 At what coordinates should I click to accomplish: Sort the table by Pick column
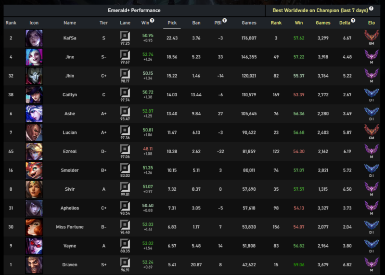point(172,23)
